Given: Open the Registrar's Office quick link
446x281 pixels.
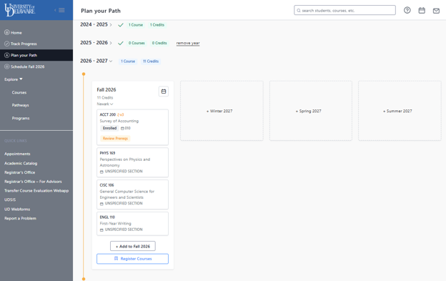Looking at the screenshot, I should coord(19,172).
